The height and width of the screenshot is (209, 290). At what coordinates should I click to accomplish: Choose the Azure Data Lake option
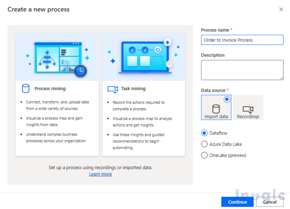tap(204, 144)
